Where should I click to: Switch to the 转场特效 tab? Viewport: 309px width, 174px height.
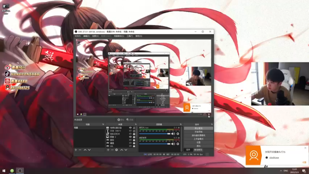click(198, 150)
